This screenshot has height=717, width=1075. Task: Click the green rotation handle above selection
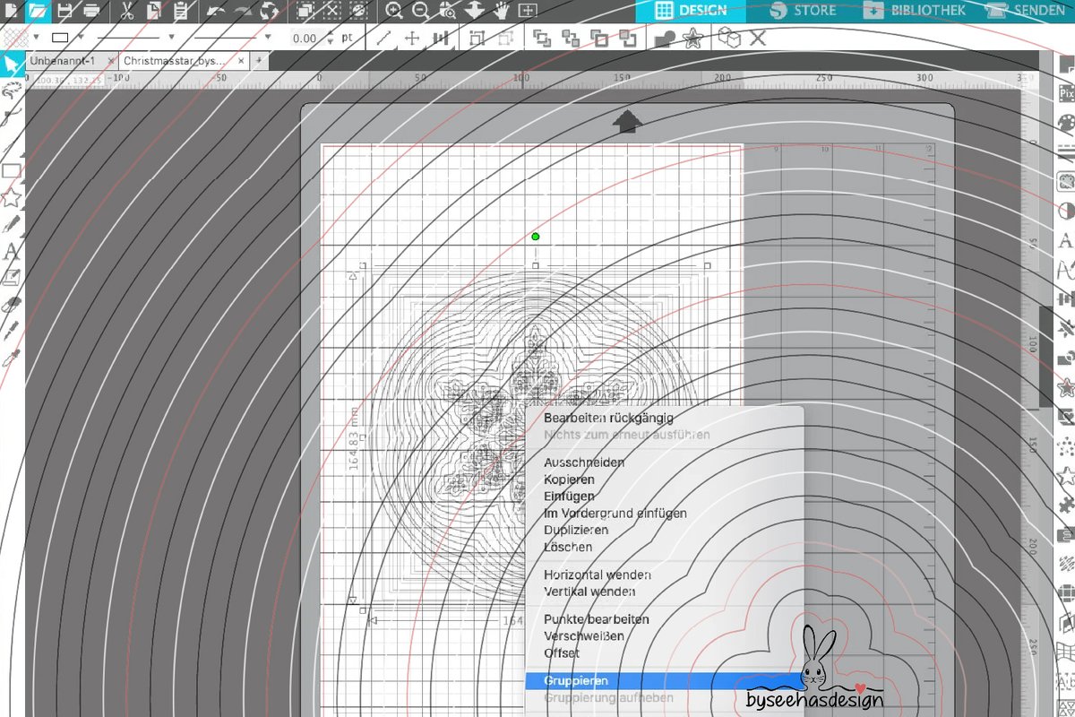click(536, 237)
